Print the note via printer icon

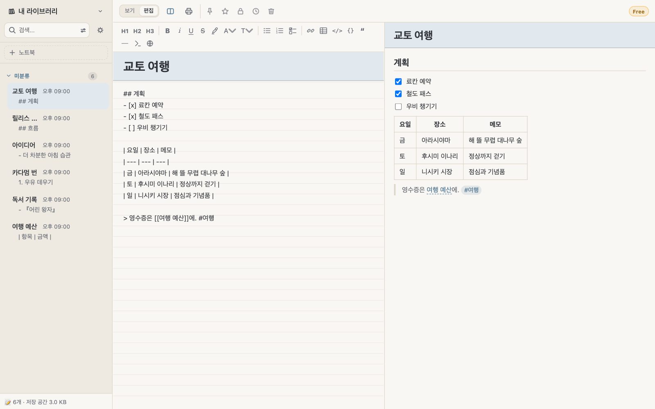pyautogui.click(x=189, y=11)
